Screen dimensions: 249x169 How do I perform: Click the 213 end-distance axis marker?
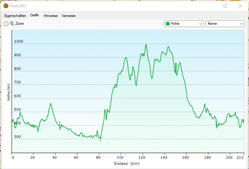pos(241,157)
